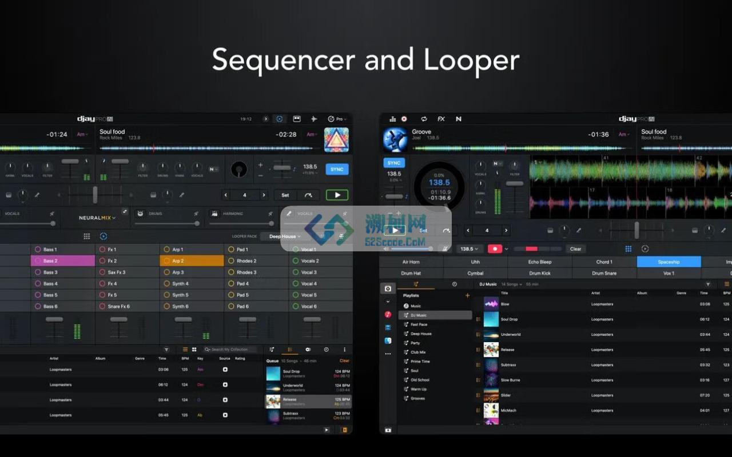Image resolution: width=732 pixels, height=457 pixels.
Task: Open the FX panel in right window
Action: (441, 119)
